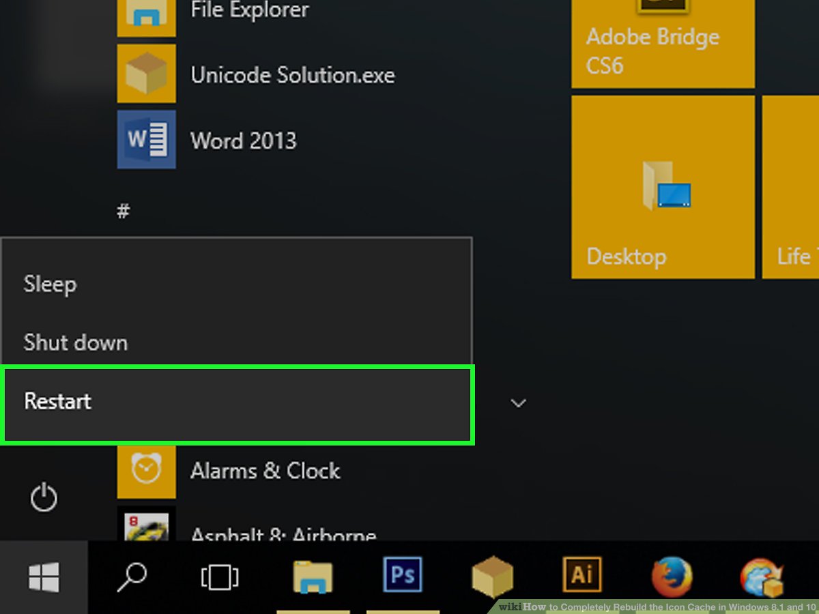Screen dimensions: 819x614
Task: Expand the chevron next to Restart
Action: [519, 403]
